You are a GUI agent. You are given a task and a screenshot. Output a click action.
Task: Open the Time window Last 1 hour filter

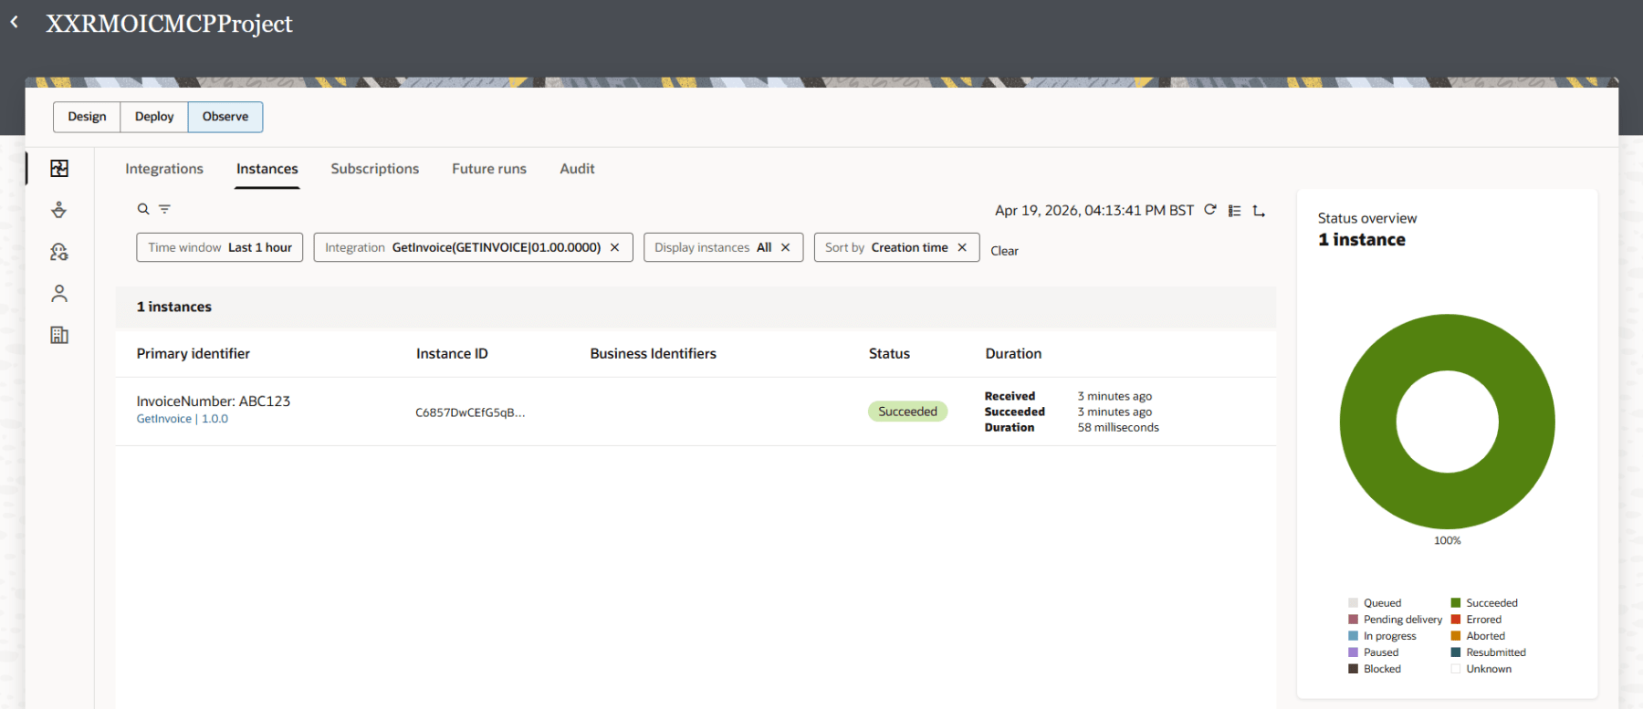[220, 247]
